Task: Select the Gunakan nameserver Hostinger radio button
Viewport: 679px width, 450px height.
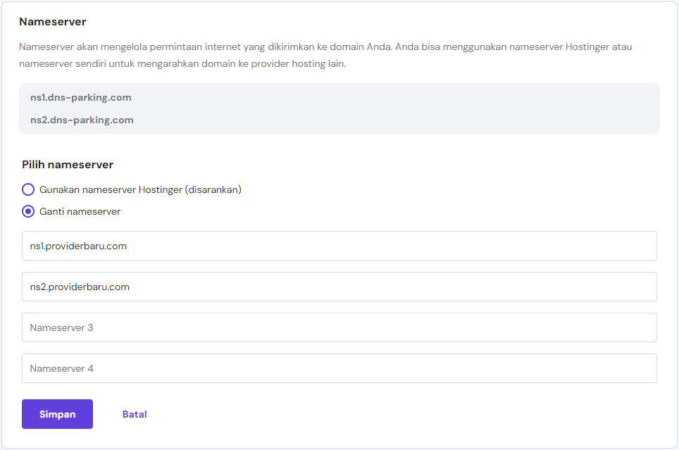Action: 27,189
